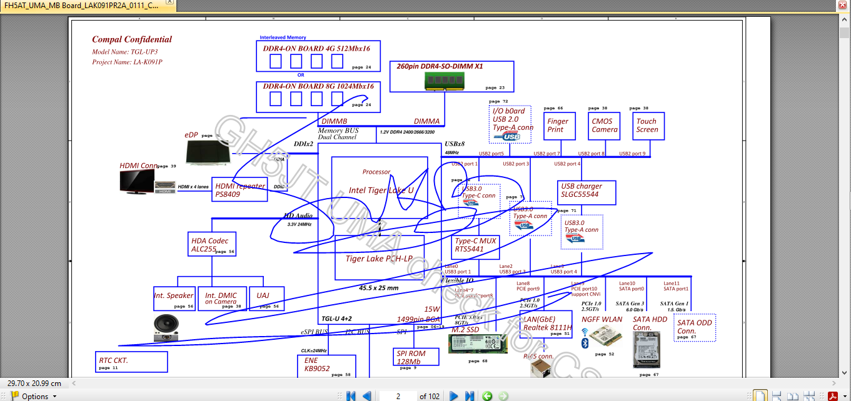Go to the next page
Image resolution: width=851 pixels, height=401 pixels.
tap(454, 396)
